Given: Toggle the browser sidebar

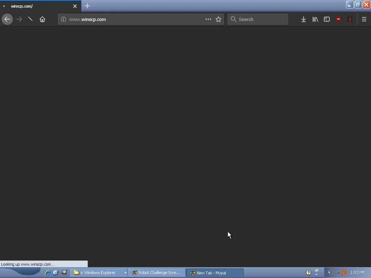Looking at the screenshot, I should (327, 19).
